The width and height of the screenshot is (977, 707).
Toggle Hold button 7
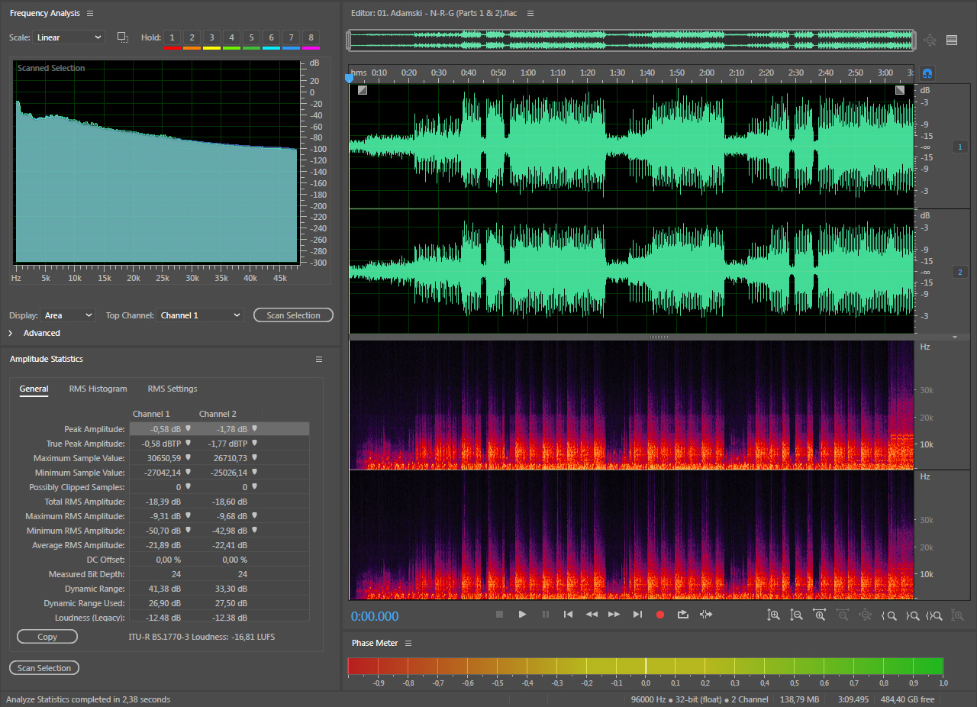click(291, 37)
